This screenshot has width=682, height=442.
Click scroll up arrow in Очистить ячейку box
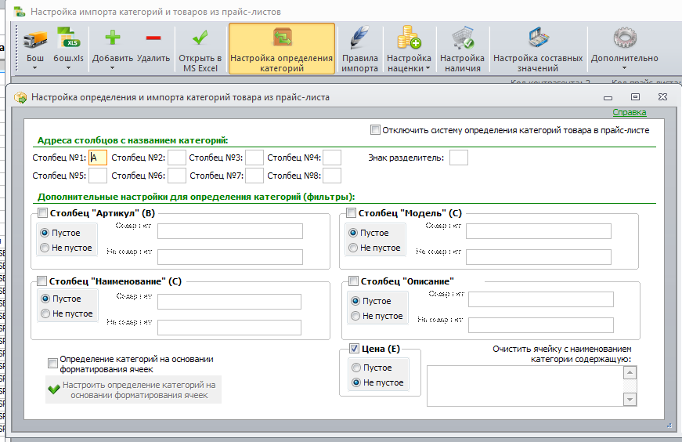click(630, 373)
